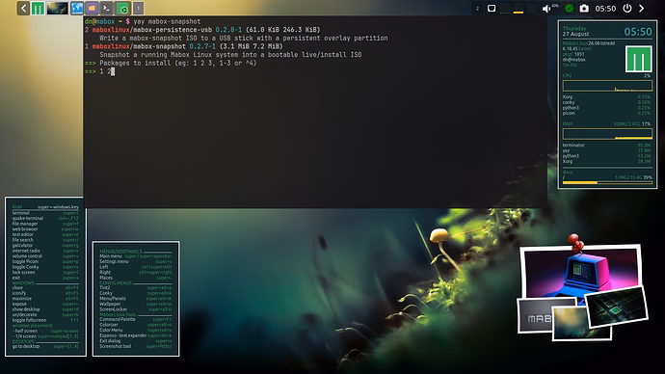Take a screenshot with camera icon
This screenshot has height=374, width=665.
pyautogui.click(x=584, y=8)
